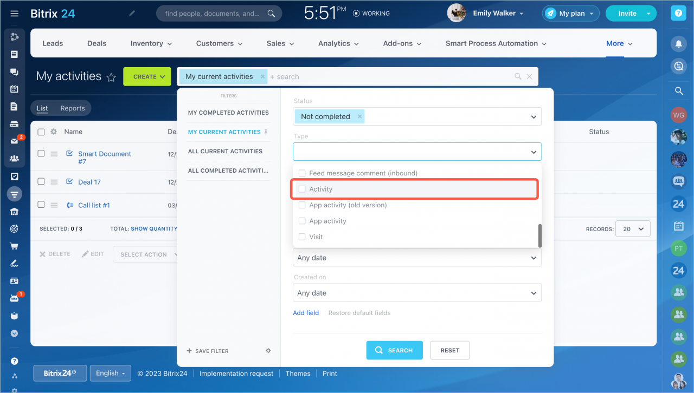694x393 pixels.
Task: Click the Type list scrollbar thumb
Action: (539, 236)
